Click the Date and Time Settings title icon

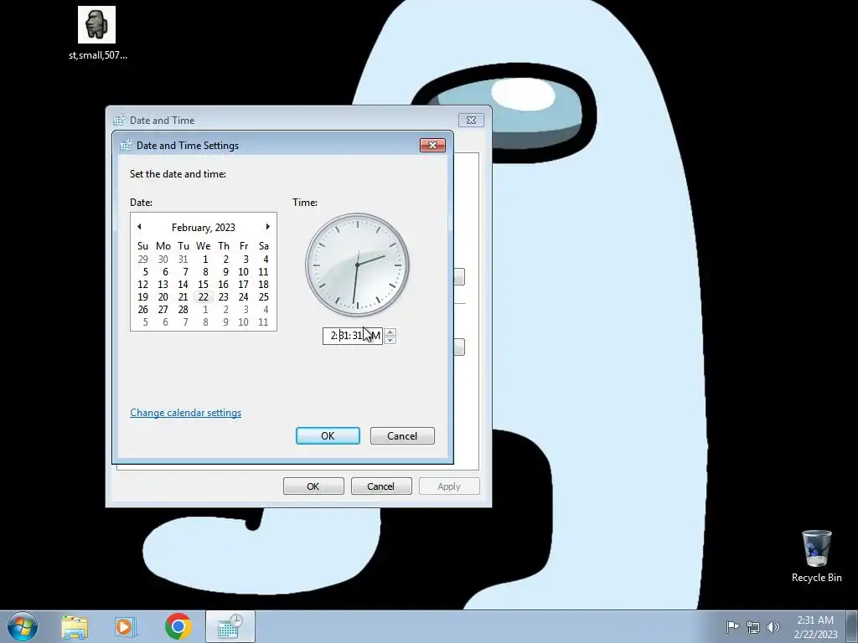pos(126,145)
